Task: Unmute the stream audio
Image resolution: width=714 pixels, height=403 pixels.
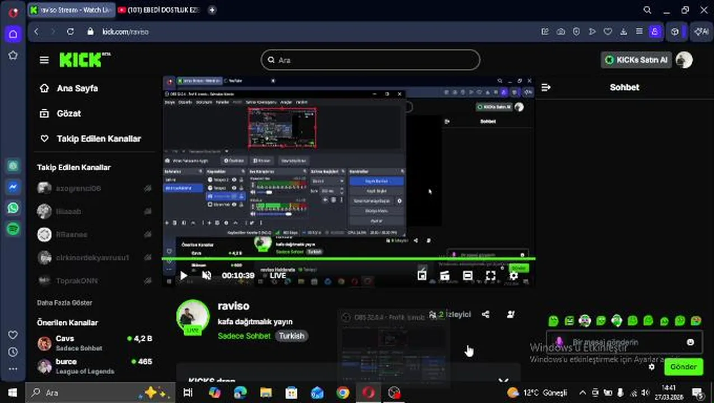Action: [x=207, y=275]
